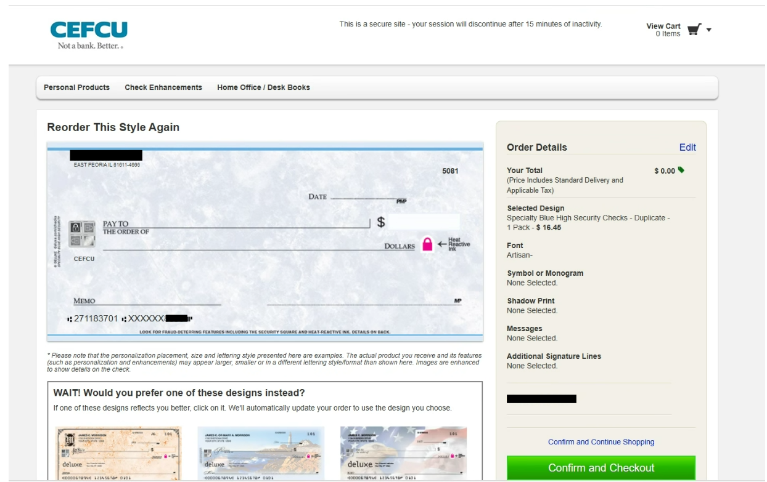Click the Additional Signature Lines label
The height and width of the screenshot is (482, 767).
pos(554,356)
